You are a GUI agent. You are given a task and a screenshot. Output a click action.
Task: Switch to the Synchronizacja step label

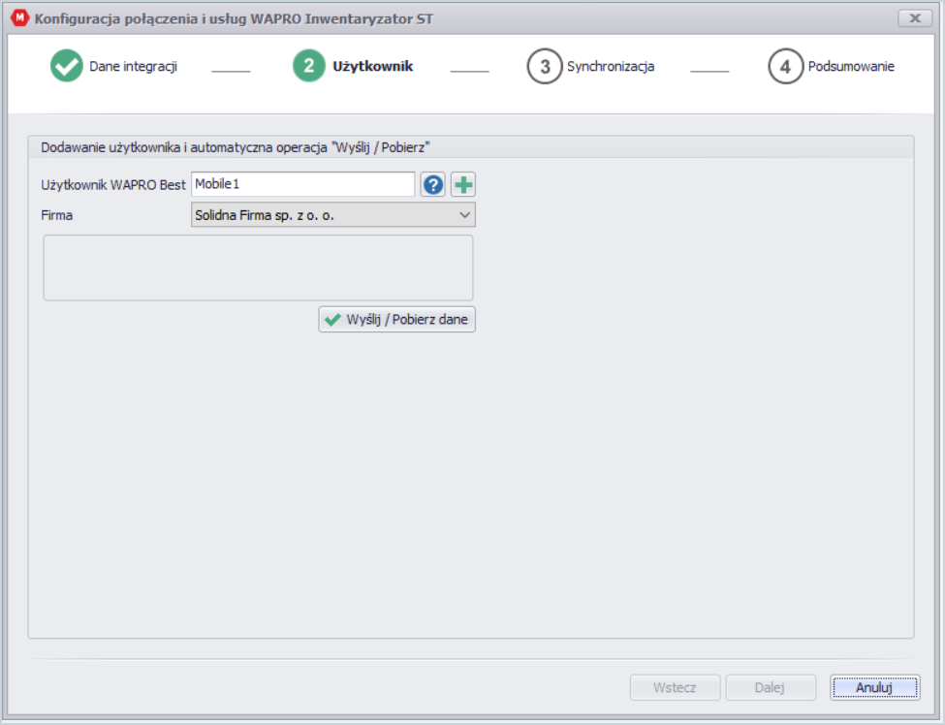click(x=611, y=66)
